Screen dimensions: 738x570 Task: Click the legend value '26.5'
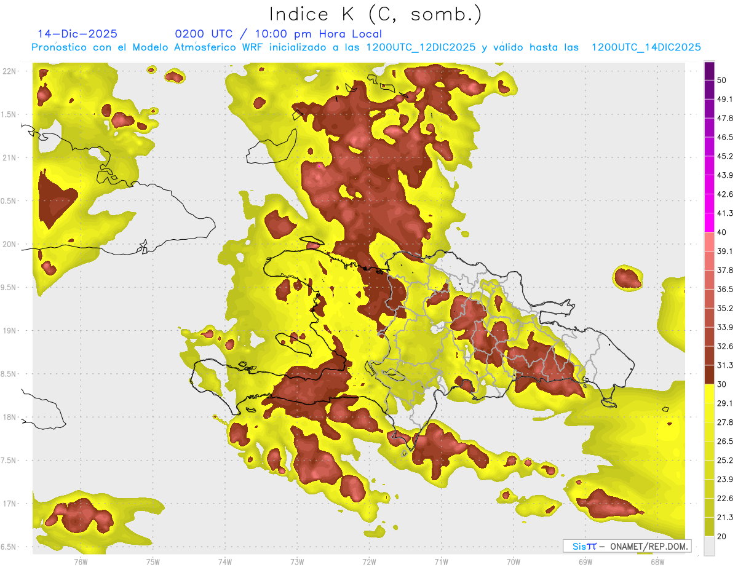pos(725,441)
